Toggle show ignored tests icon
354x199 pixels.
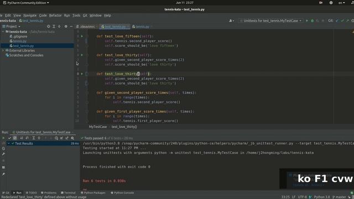(15, 138)
